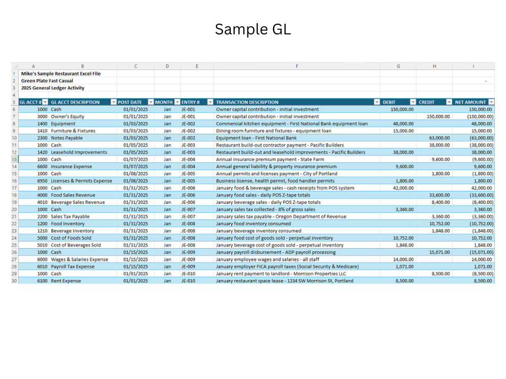
Task: Select column G header
Action: tap(398, 66)
